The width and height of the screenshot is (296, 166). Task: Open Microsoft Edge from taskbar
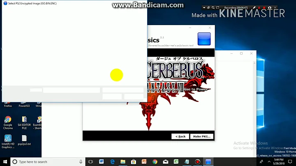click(112, 161)
